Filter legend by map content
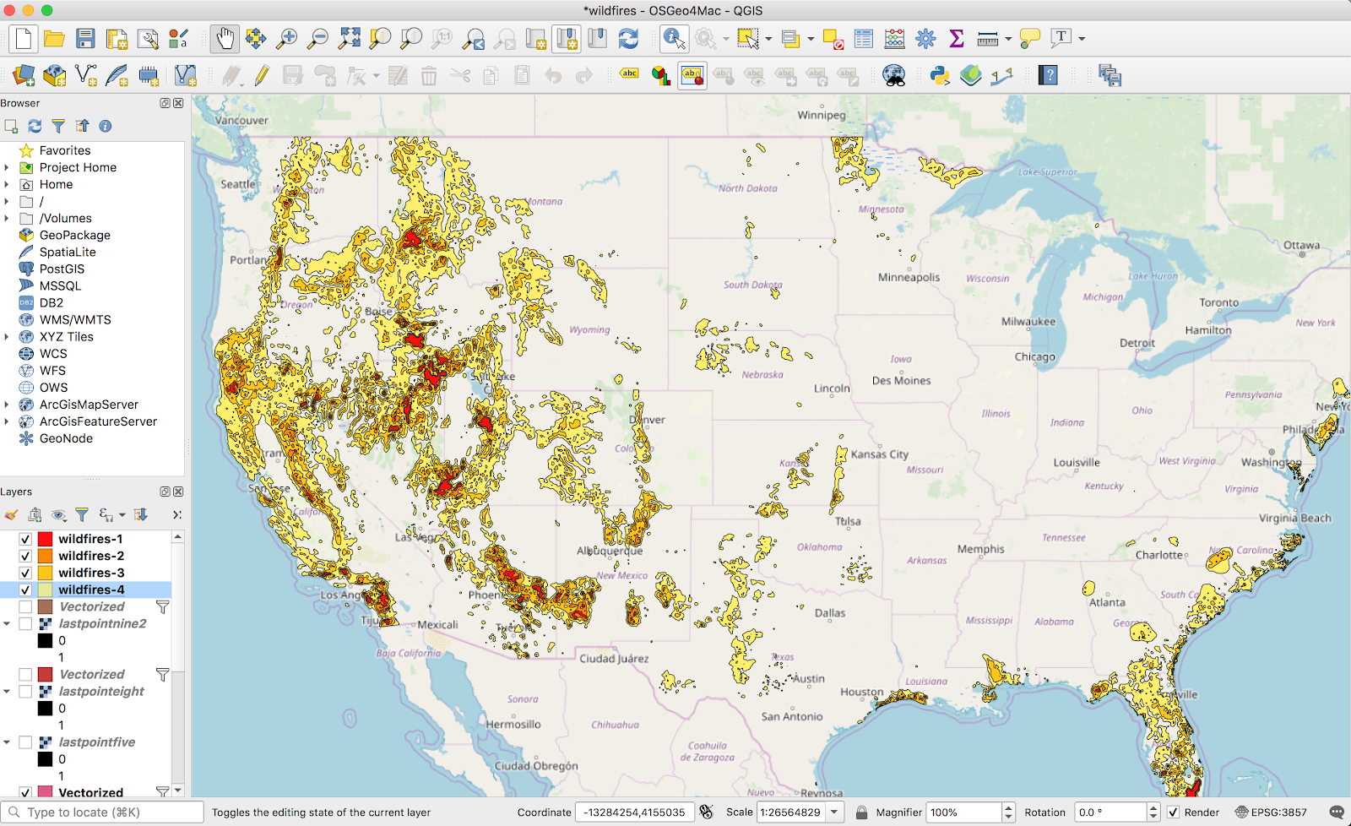 pyautogui.click(x=82, y=514)
